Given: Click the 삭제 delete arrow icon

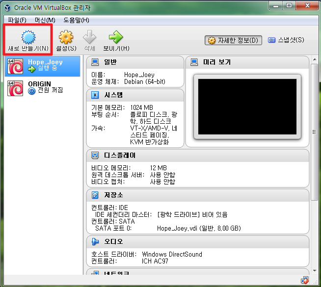Looking at the screenshot, I should click(89, 37).
